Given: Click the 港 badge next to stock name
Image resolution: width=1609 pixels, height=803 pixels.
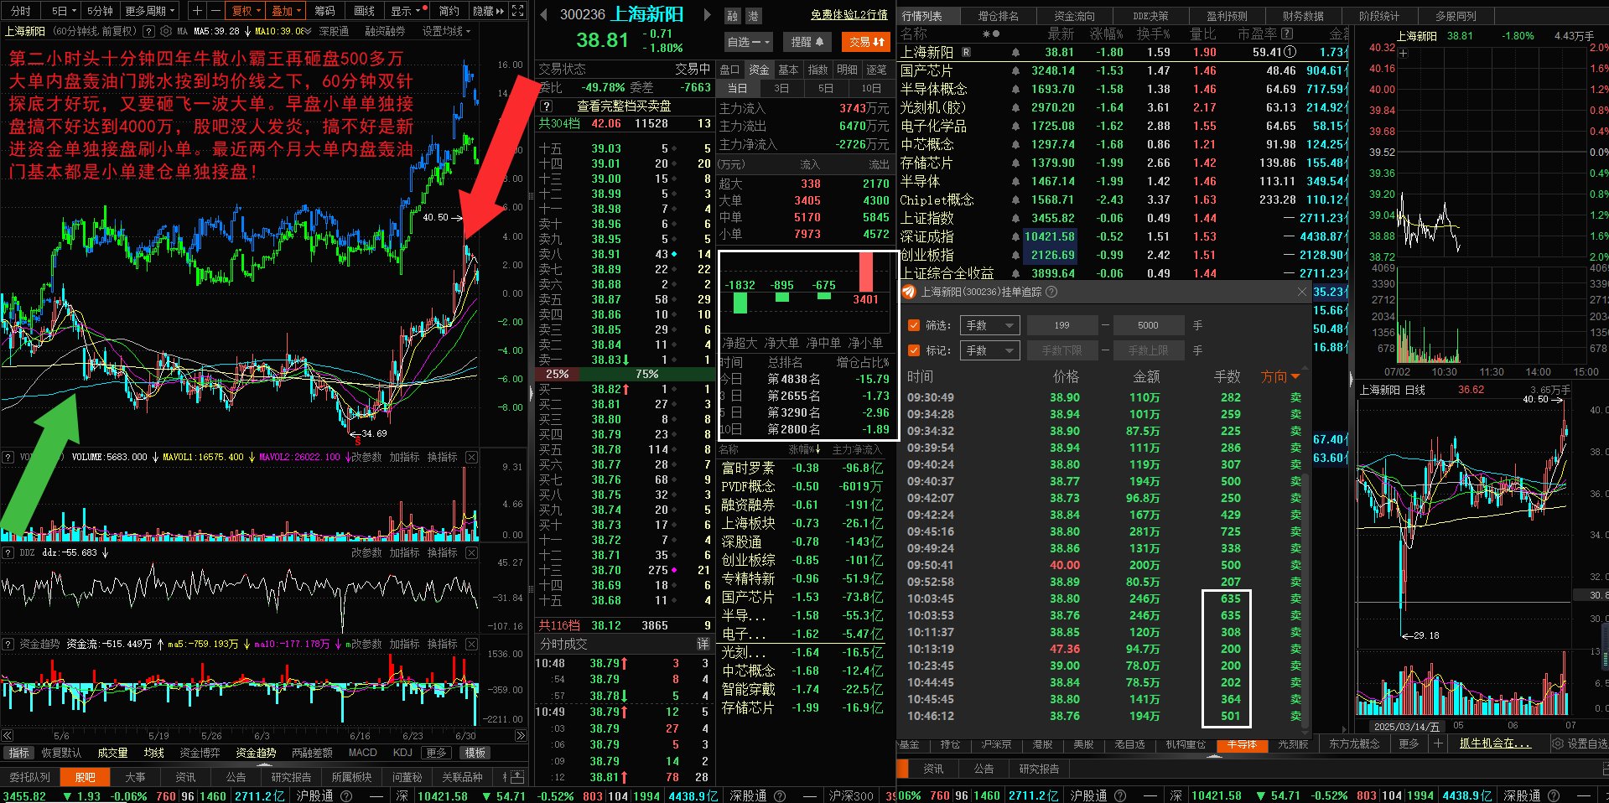Looking at the screenshot, I should pos(752,16).
